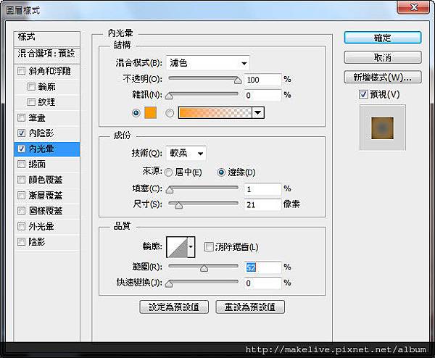This screenshot has width=435, height=358.
Task: Select the 外光暈 style row label
Action: point(41,227)
